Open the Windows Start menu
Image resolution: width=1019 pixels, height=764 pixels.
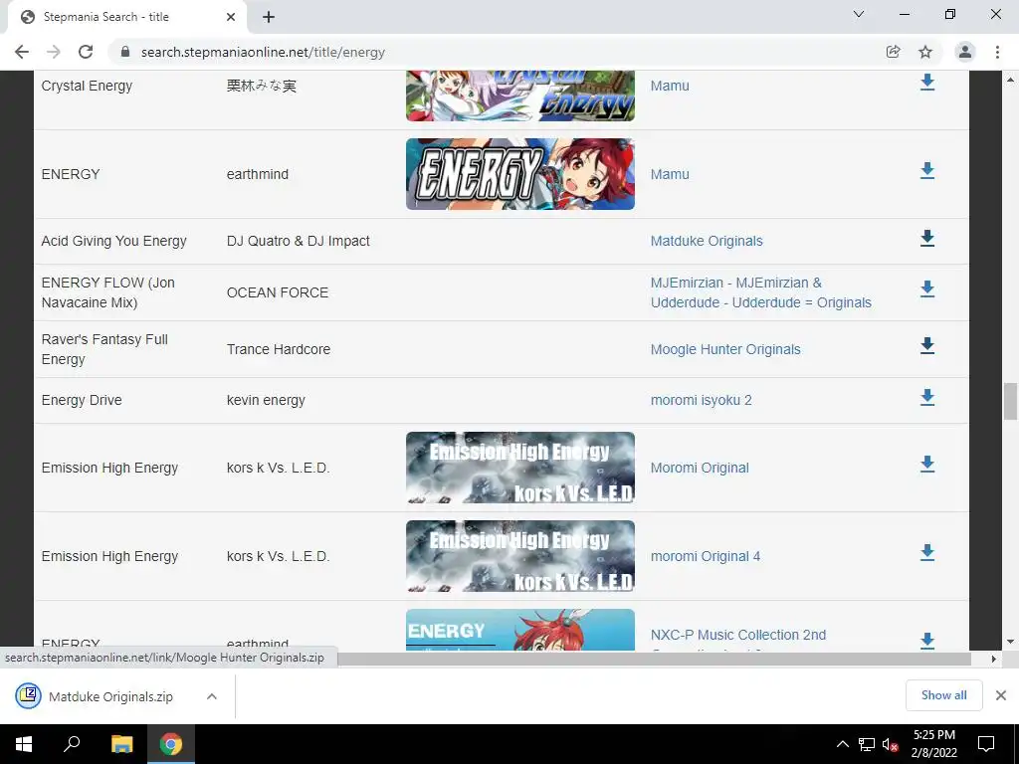24,744
